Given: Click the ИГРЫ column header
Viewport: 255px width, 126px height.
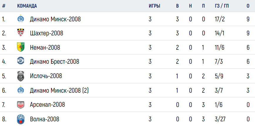Looking at the screenshot, I should click(x=154, y=6).
